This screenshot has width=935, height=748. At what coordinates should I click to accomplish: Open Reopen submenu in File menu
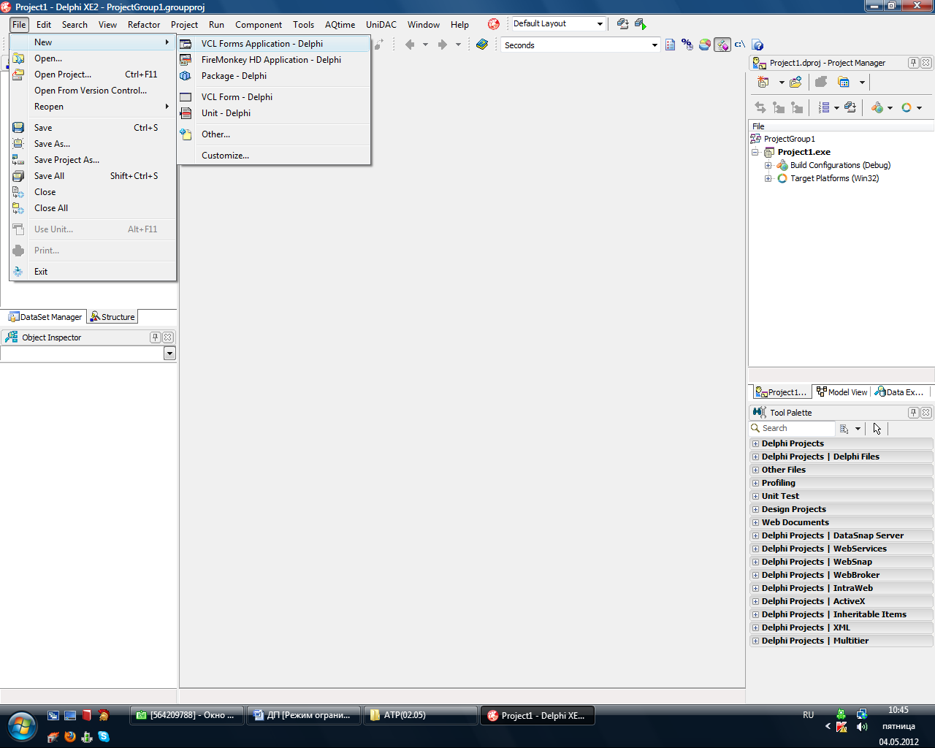pyautogui.click(x=93, y=107)
